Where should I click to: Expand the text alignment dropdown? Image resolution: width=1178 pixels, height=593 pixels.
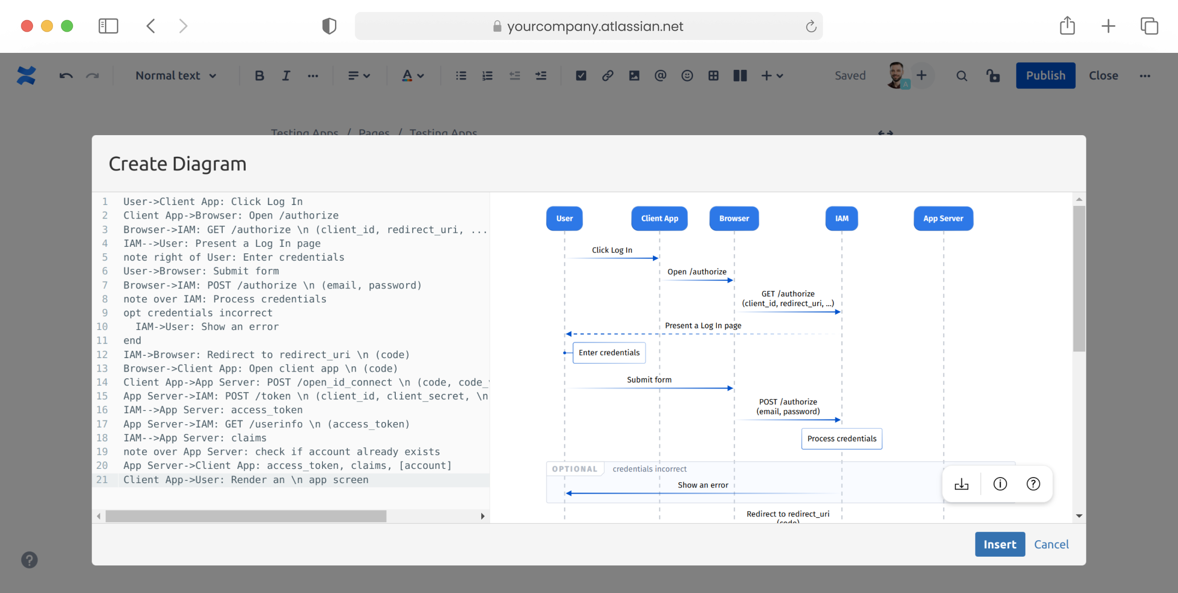pos(359,75)
